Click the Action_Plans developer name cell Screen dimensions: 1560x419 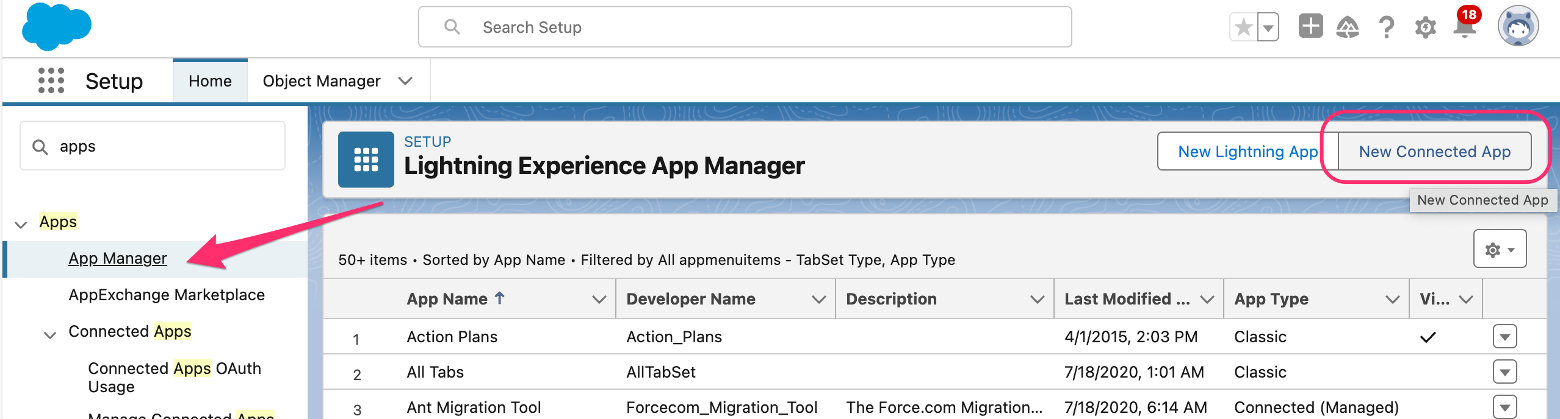click(x=674, y=336)
